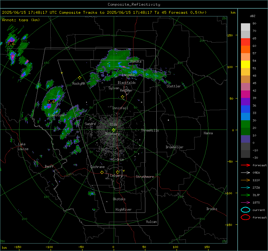Click the 'Annot: tops (km)' annotation label
The width and height of the screenshot is (268, 251).
pyautogui.click(x=21, y=20)
